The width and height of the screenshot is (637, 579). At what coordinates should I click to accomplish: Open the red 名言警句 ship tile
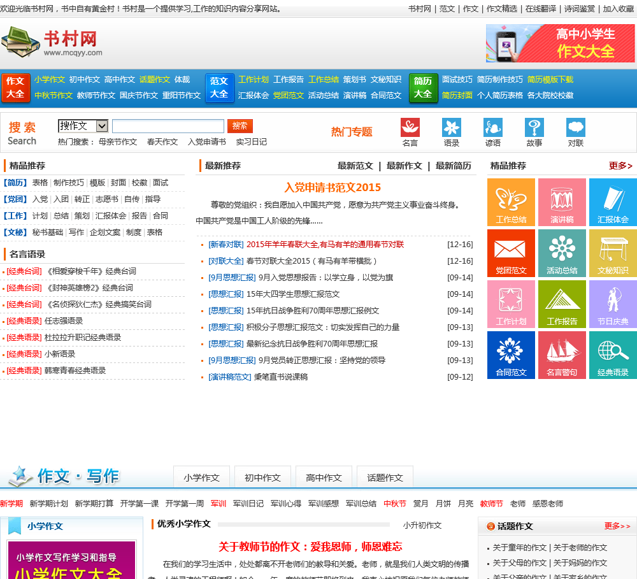pos(562,355)
